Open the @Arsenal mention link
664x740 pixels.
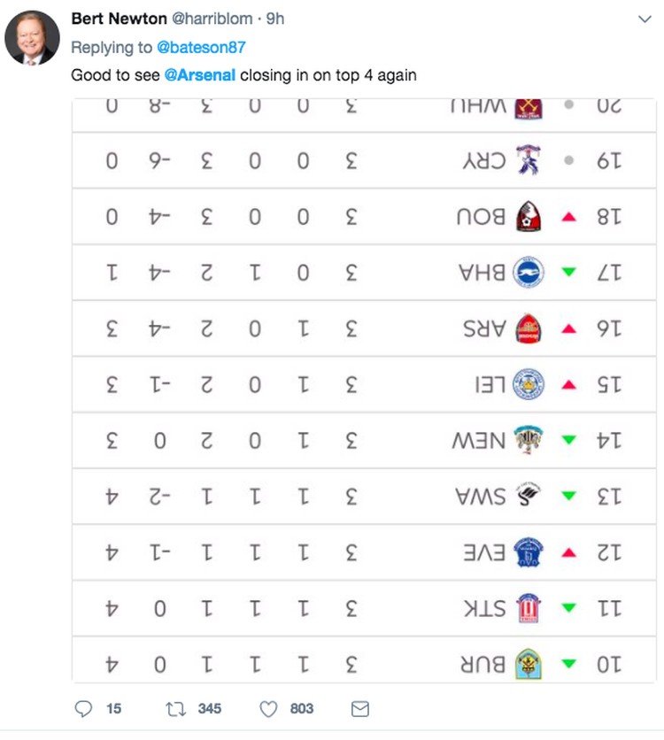click(199, 75)
